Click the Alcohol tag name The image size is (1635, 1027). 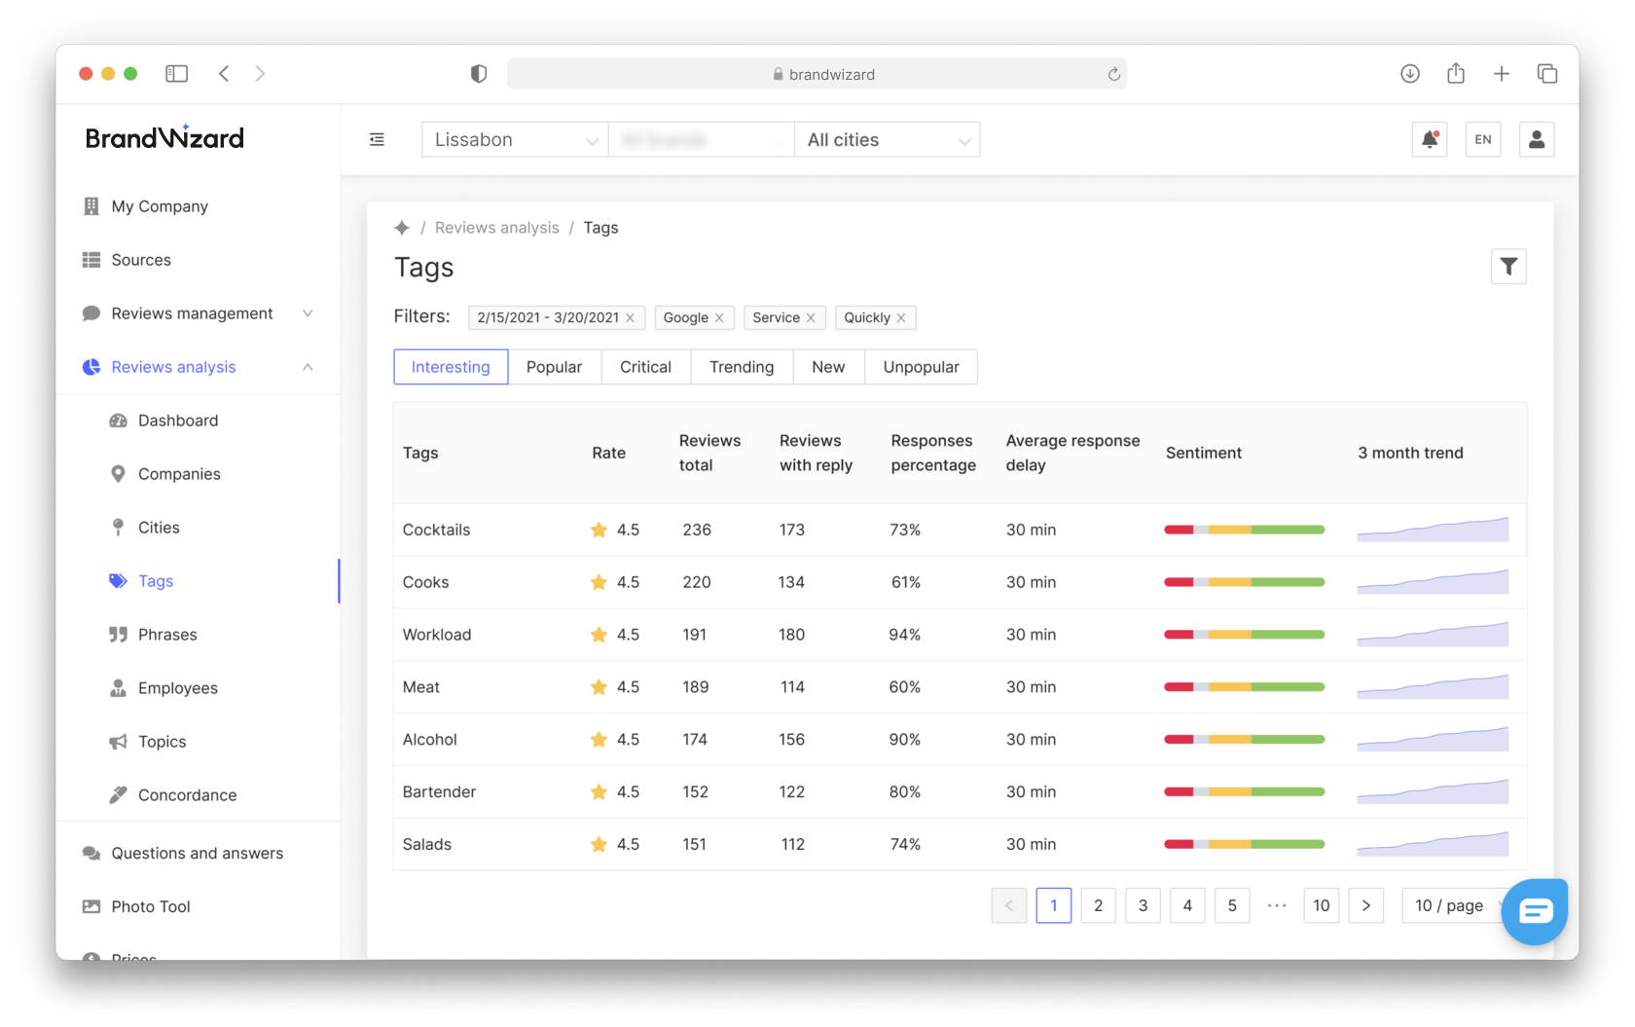[x=429, y=740]
